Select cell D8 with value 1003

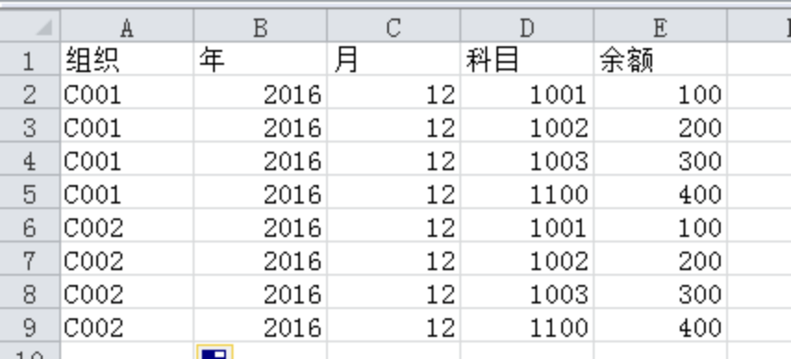527,292
